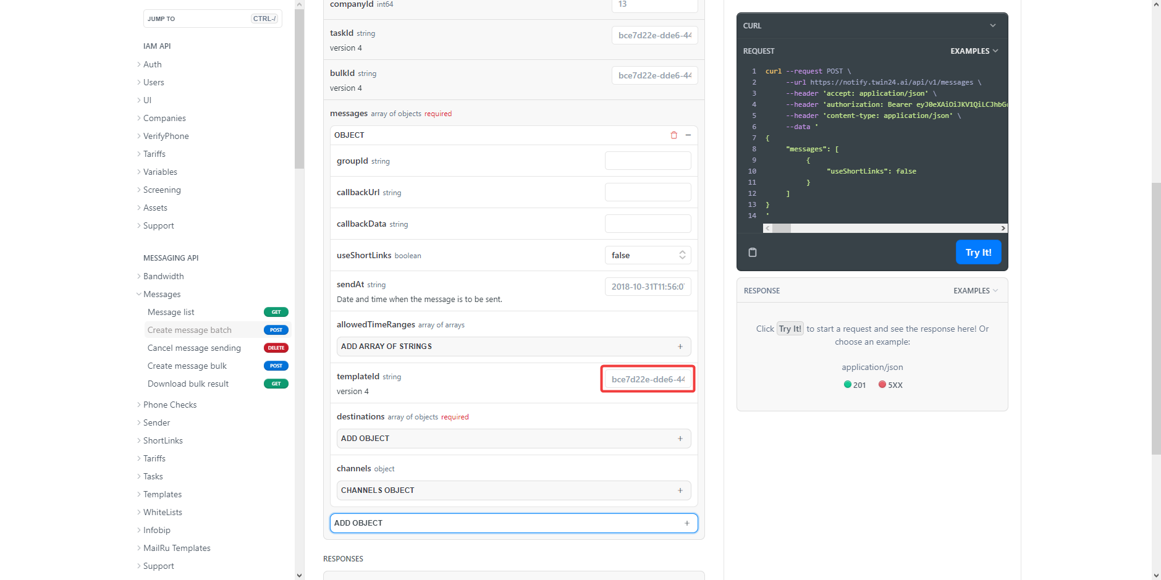Click sidebar scrollbar down arrow
The width and height of the screenshot is (1161, 580).
tap(299, 575)
